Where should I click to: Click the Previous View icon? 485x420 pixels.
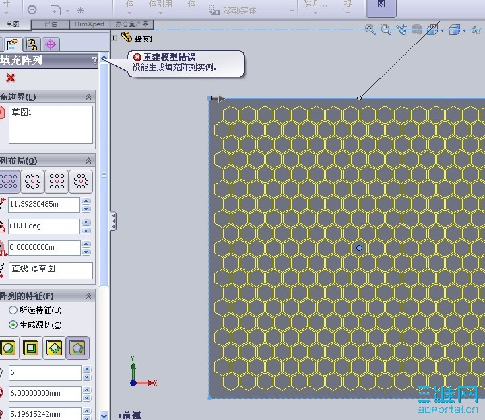coord(401,30)
